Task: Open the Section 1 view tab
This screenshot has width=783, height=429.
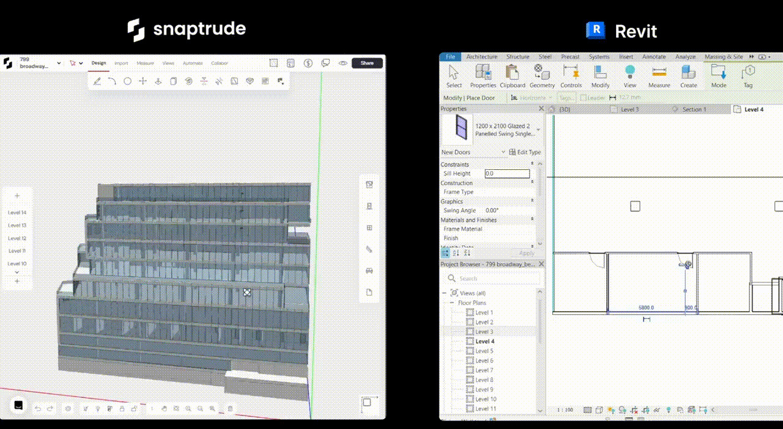Action: pos(694,109)
